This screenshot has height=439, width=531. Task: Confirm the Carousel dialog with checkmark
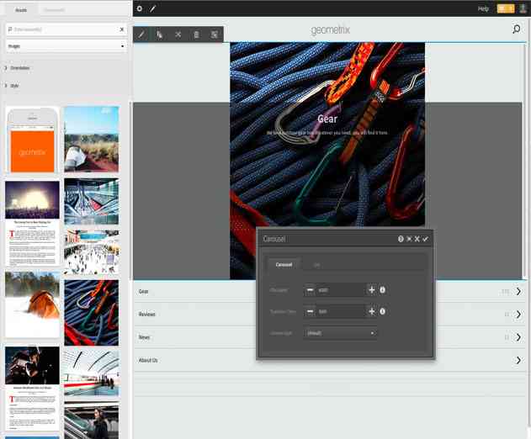click(425, 239)
